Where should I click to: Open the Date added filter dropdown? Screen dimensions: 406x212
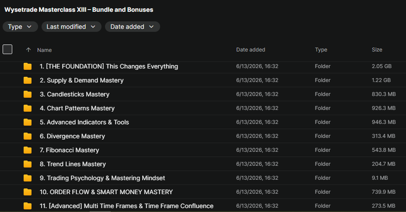pos(132,27)
